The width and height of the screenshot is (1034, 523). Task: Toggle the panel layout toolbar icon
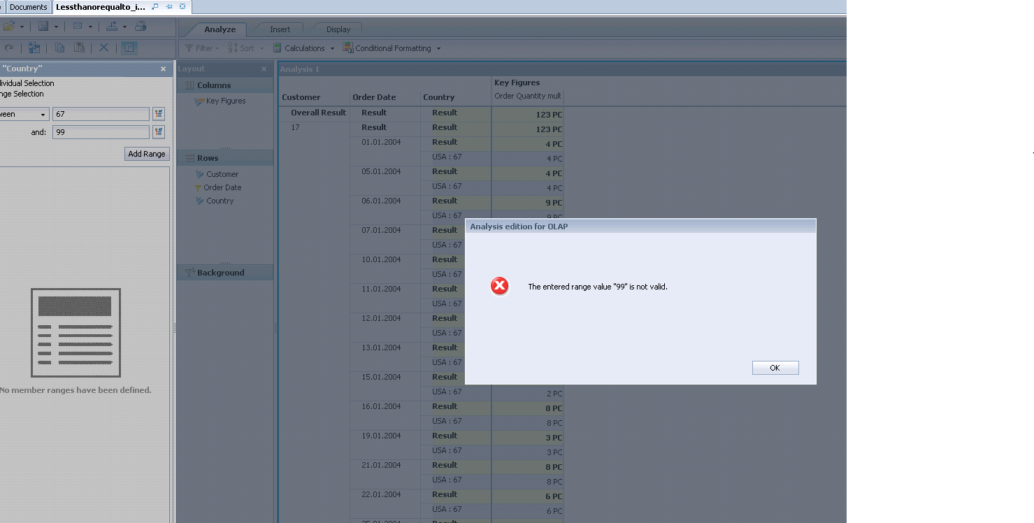pos(129,48)
